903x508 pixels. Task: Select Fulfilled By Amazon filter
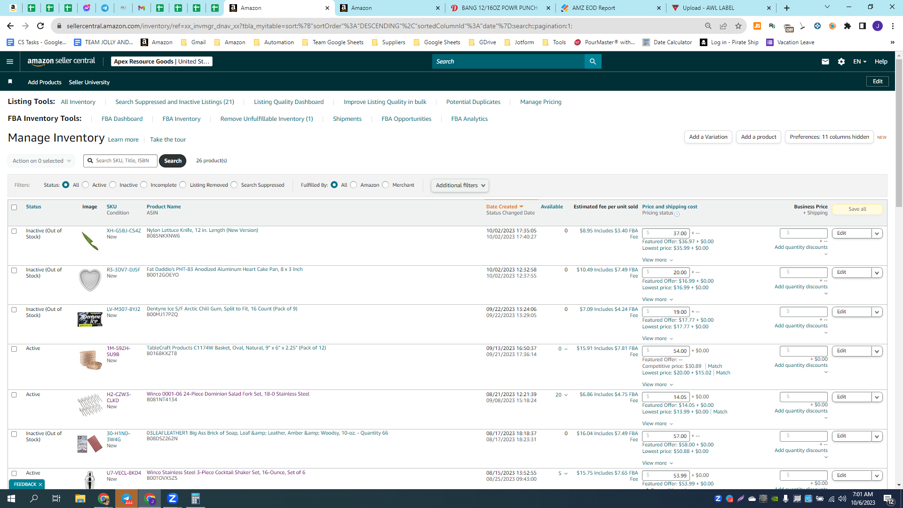point(354,185)
